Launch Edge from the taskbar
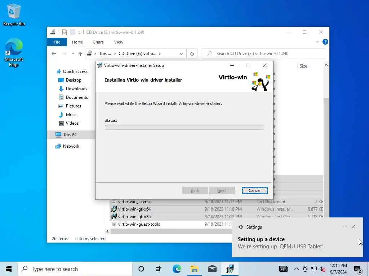 pos(177,269)
